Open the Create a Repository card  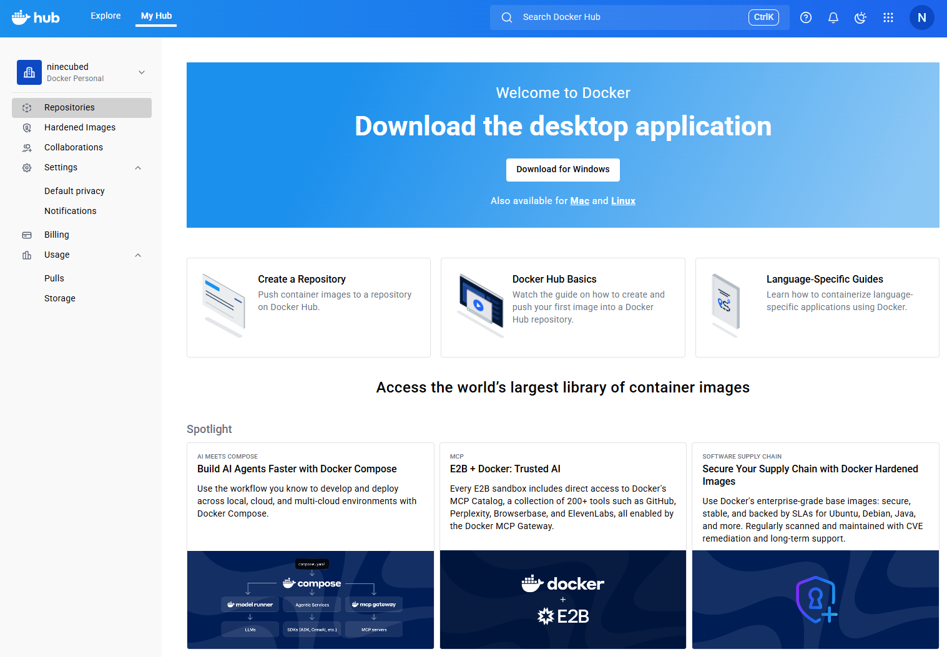point(308,307)
